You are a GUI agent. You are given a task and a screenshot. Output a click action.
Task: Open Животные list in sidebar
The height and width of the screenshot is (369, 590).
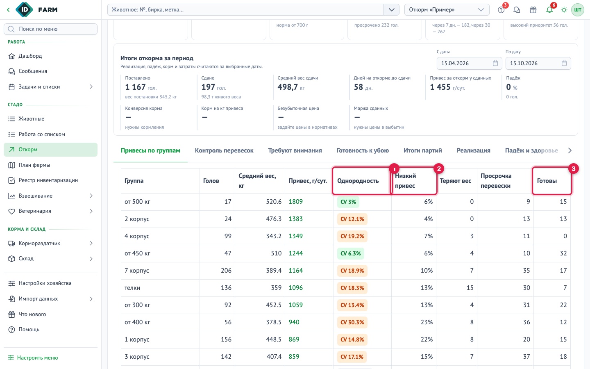coord(50,119)
